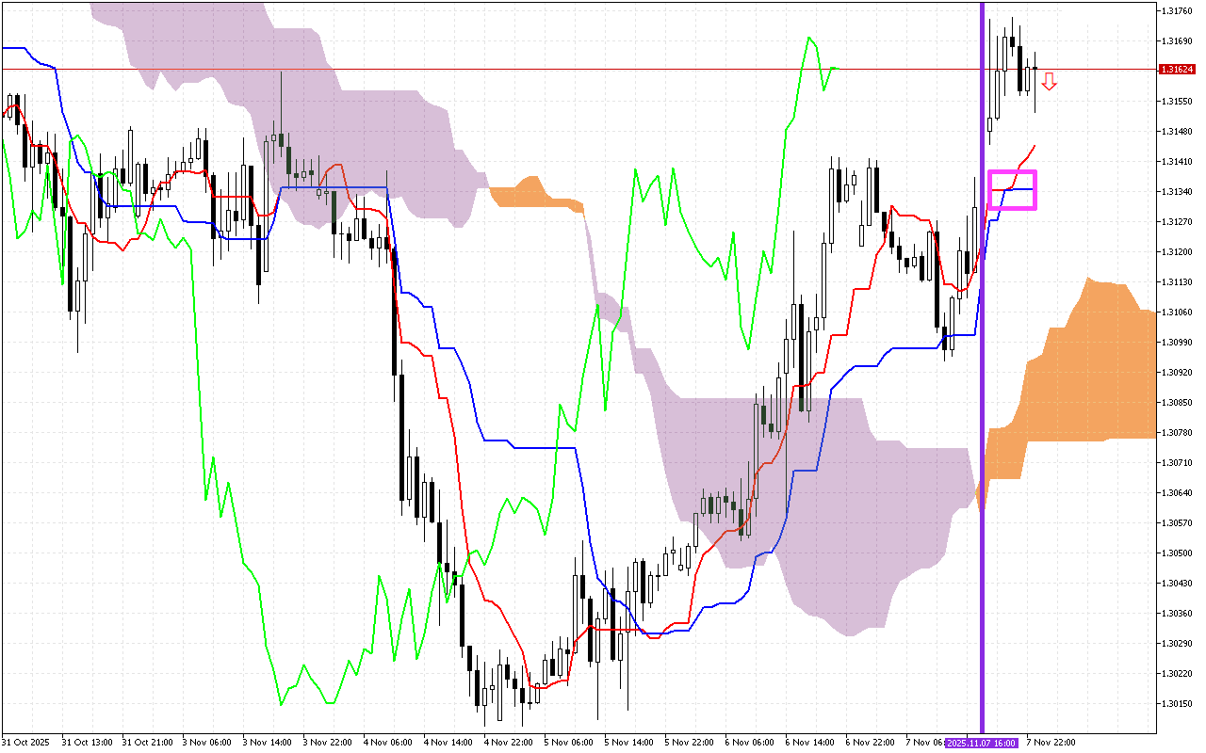
Task: Click the 1.31340 price label beside the rectangle
Action: [x=1175, y=191]
